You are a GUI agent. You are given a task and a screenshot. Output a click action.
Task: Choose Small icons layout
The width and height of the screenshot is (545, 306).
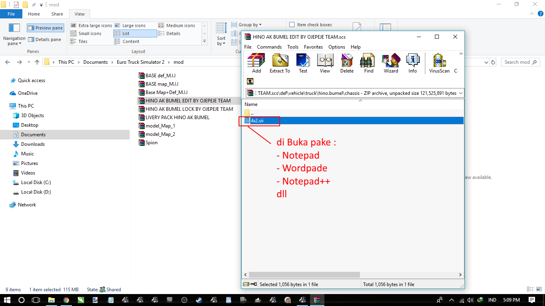pos(86,33)
